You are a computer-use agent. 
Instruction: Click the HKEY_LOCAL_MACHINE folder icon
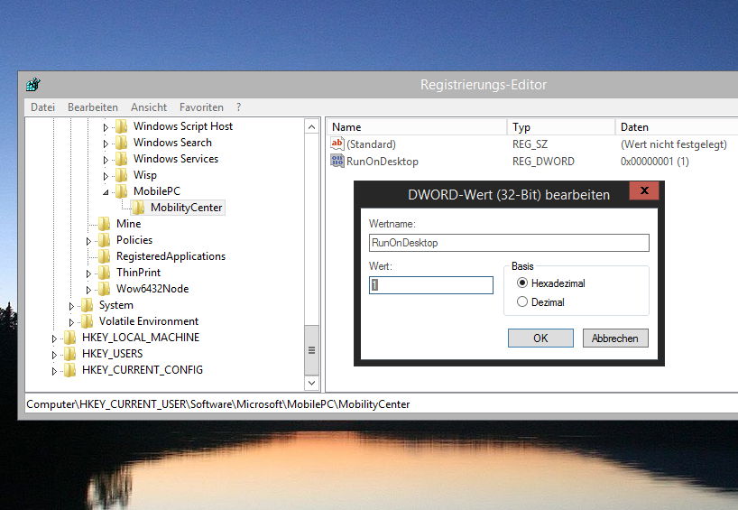click(69, 338)
